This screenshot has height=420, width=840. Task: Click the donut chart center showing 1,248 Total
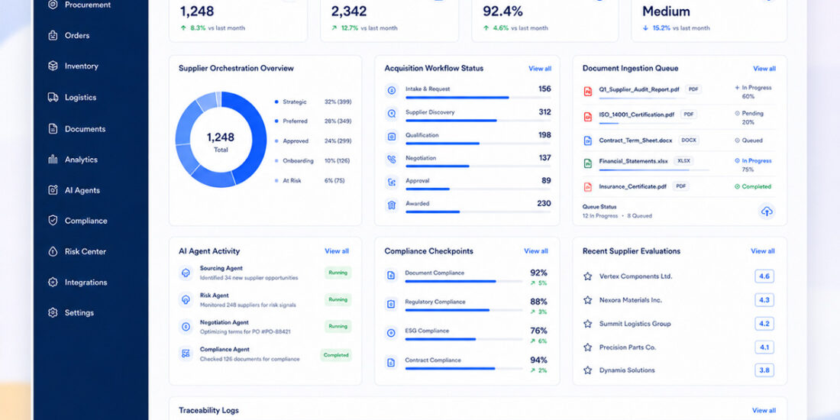click(x=221, y=141)
